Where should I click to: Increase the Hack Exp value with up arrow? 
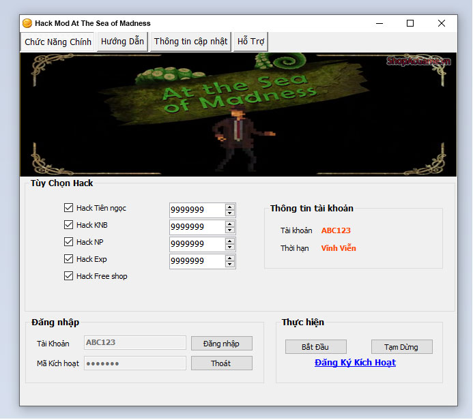click(x=230, y=258)
